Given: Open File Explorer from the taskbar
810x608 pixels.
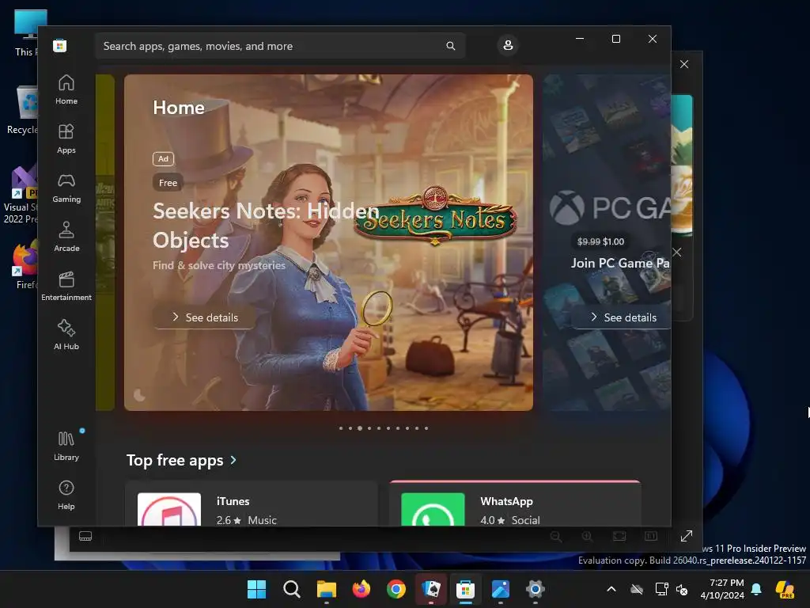Looking at the screenshot, I should (327, 589).
